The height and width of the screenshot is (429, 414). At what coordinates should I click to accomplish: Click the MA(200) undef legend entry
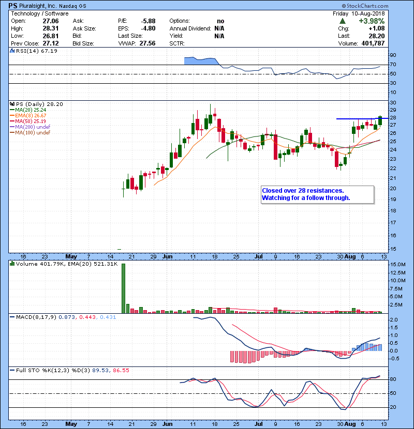click(30, 127)
